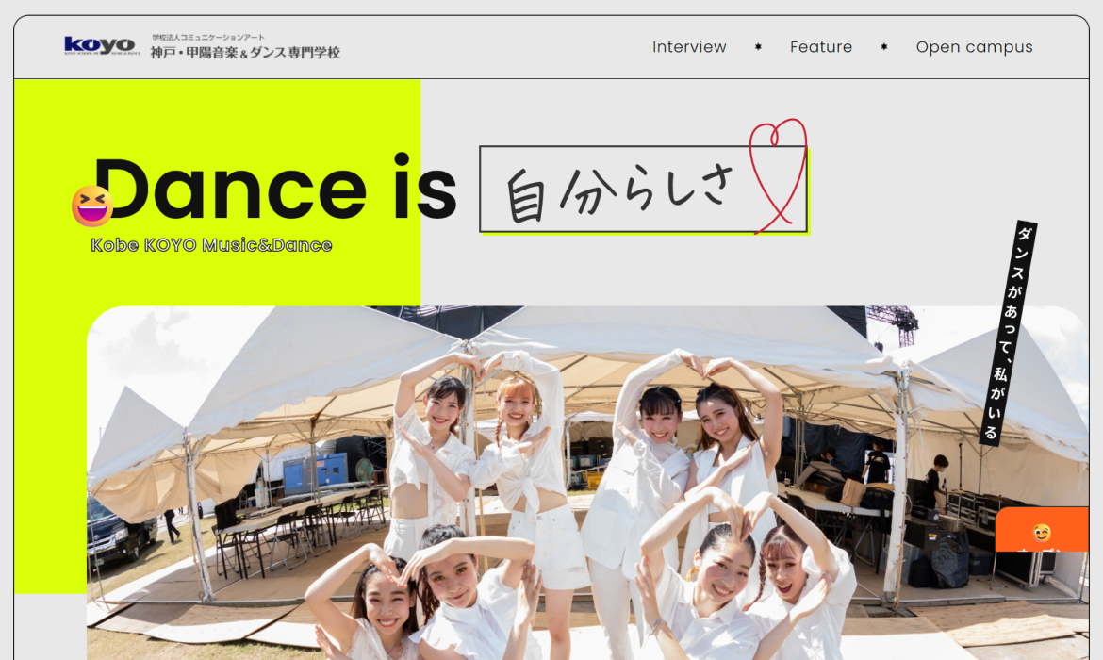This screenshot has height=660, width=1103.
Task: Click the asterisk between Feature and Open campus
Action: [x=883, y=46]
